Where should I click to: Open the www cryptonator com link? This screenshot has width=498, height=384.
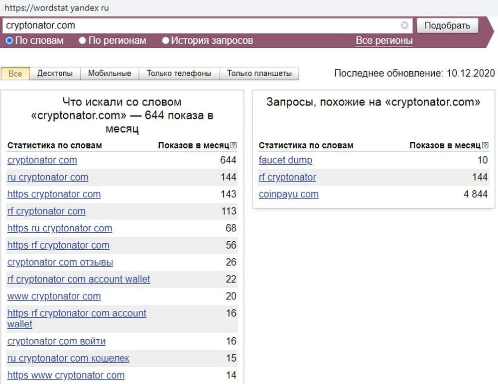coord(54,296)
